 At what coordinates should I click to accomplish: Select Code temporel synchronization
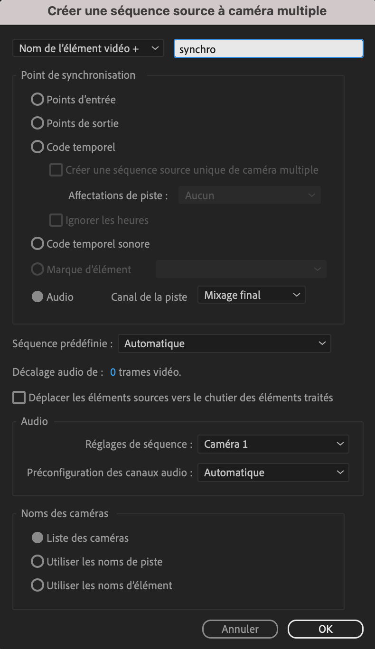[x=37, y=147]
